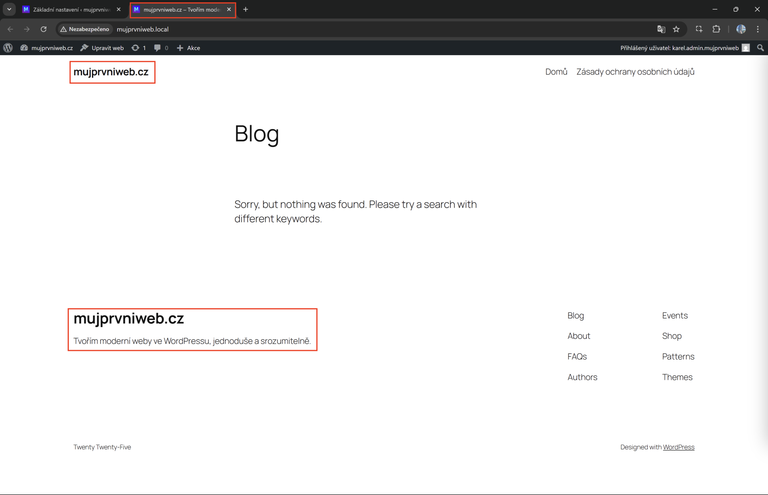Click the Upravit web pencil icon
Screen dimensions: 768x495
85,48
